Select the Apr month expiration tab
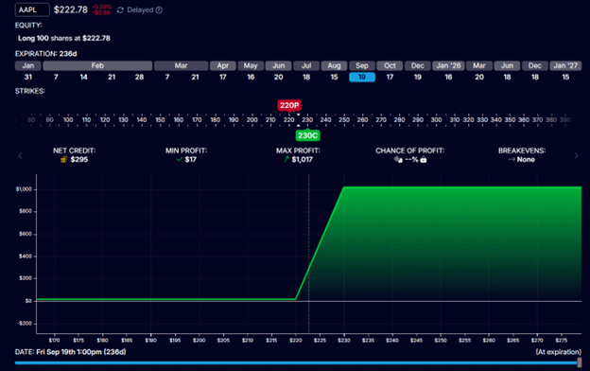This screenshot has width=590, height=371. 223,66
